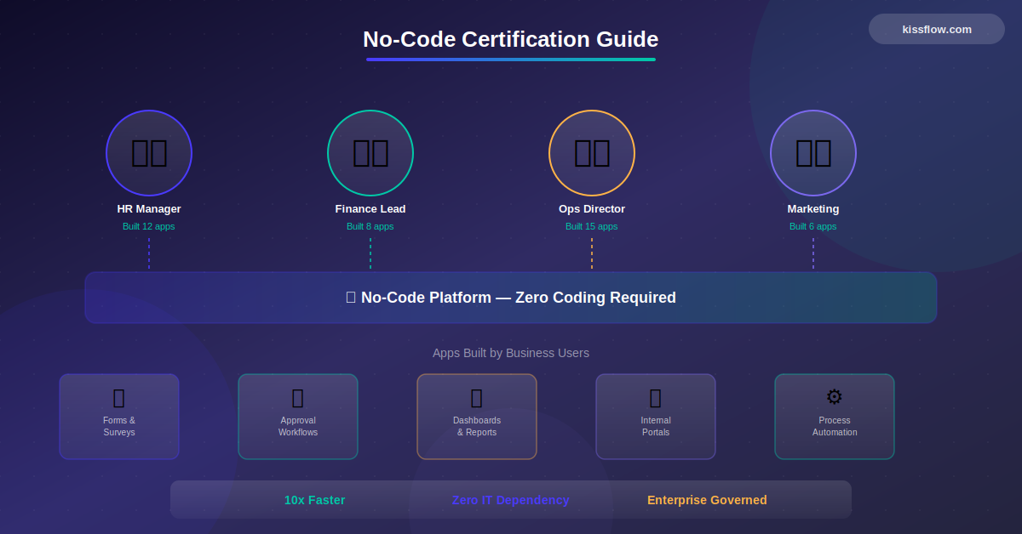
Task: Click the Marketing label
Action: (813, 209)
